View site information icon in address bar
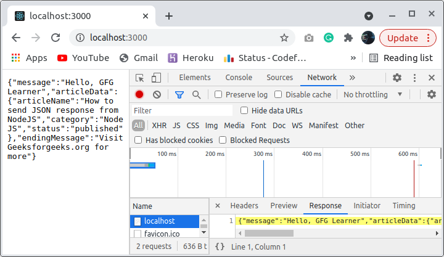 point(80,38)
